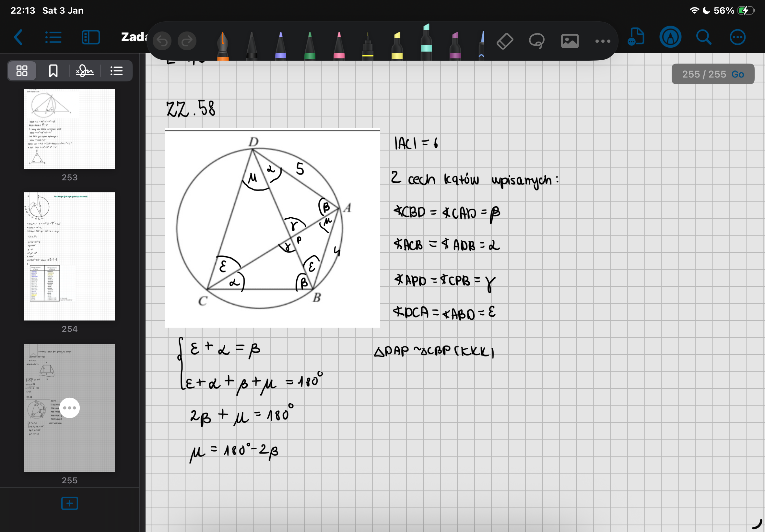Image resolution: width=765 pixels, height=532 pixels.
Task: Open the audio note document icon
Action: tap(636, 37)
